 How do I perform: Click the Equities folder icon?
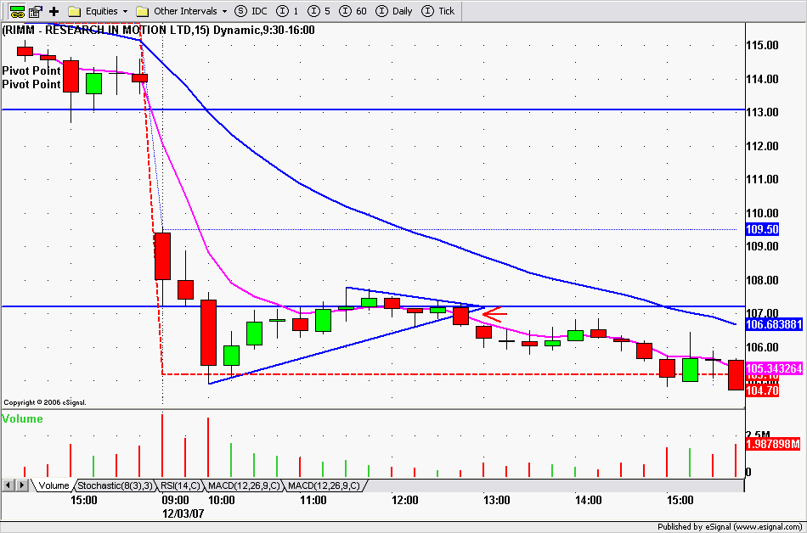pos(75,11)
